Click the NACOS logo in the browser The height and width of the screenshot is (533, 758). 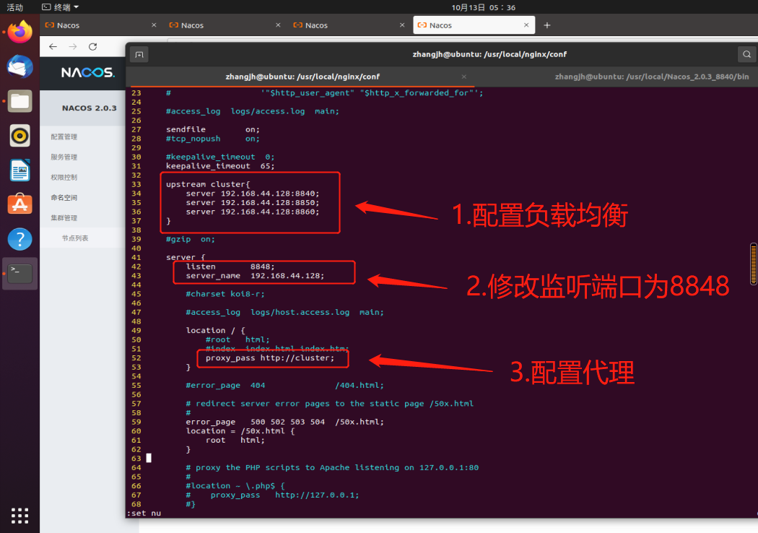click(x=87, y=72)
